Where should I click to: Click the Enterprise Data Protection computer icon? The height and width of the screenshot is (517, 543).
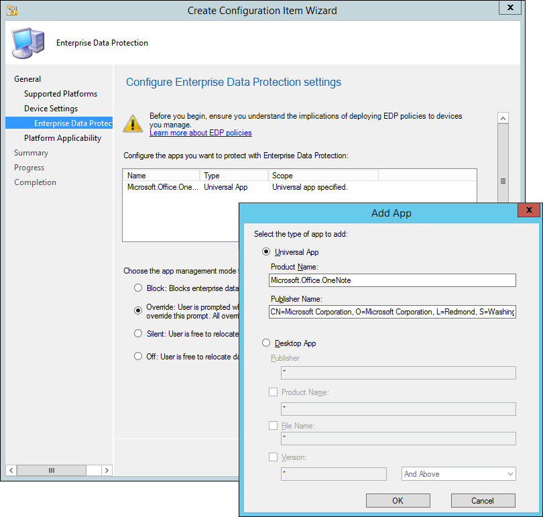pos(27,44)
